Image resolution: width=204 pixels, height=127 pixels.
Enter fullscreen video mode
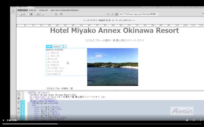coord(194,120)
